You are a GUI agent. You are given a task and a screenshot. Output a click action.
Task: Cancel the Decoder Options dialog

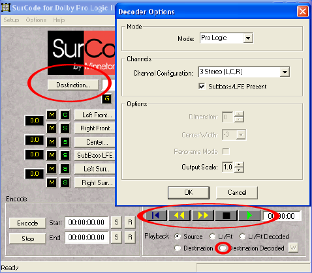237,193
